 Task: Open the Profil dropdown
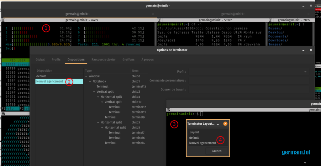tap(249, 72)
